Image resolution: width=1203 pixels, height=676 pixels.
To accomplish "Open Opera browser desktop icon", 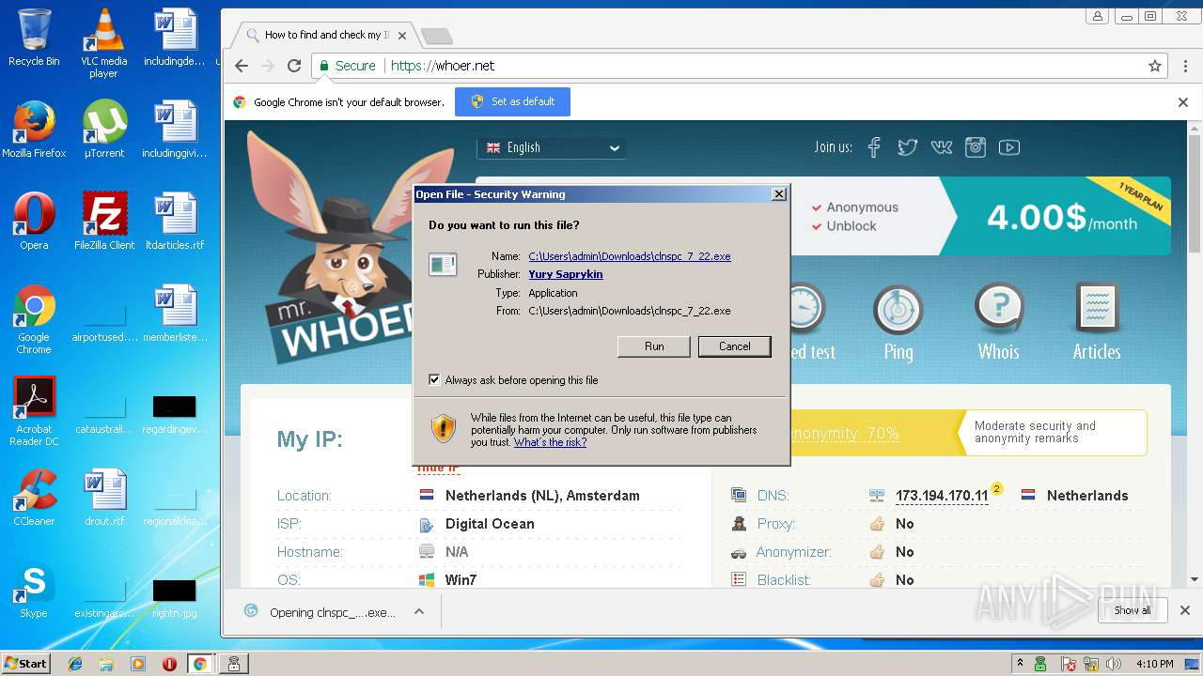I will [x=34, y=222].
